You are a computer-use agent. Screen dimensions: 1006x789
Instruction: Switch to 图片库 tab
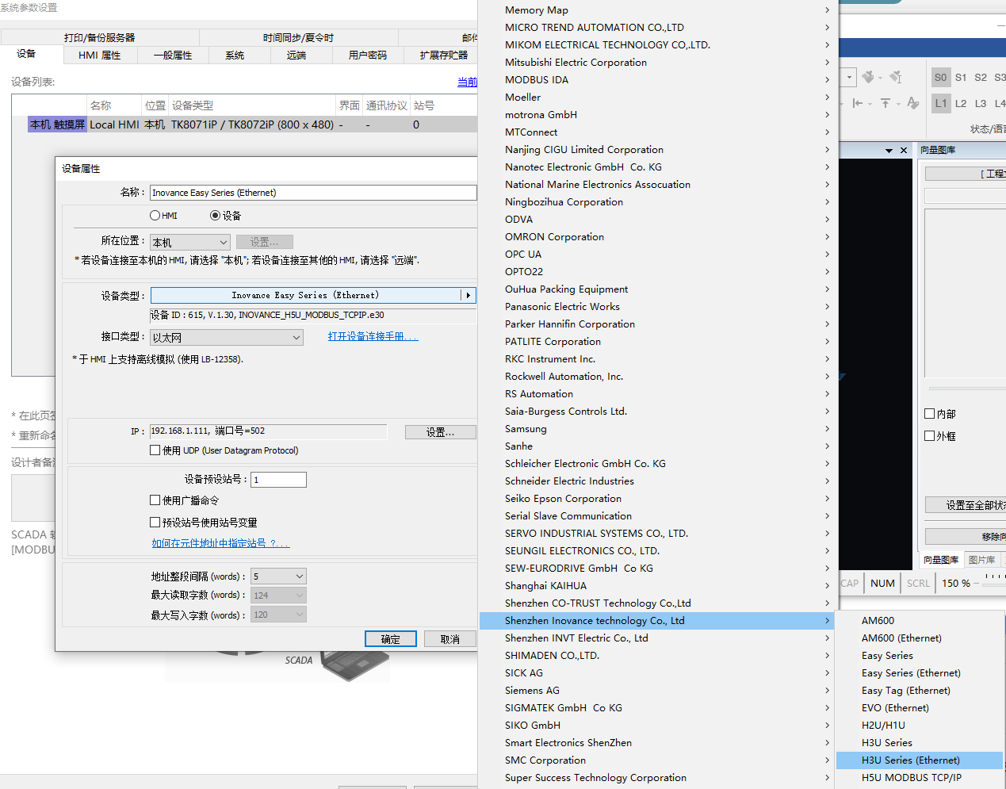[982, 561]
